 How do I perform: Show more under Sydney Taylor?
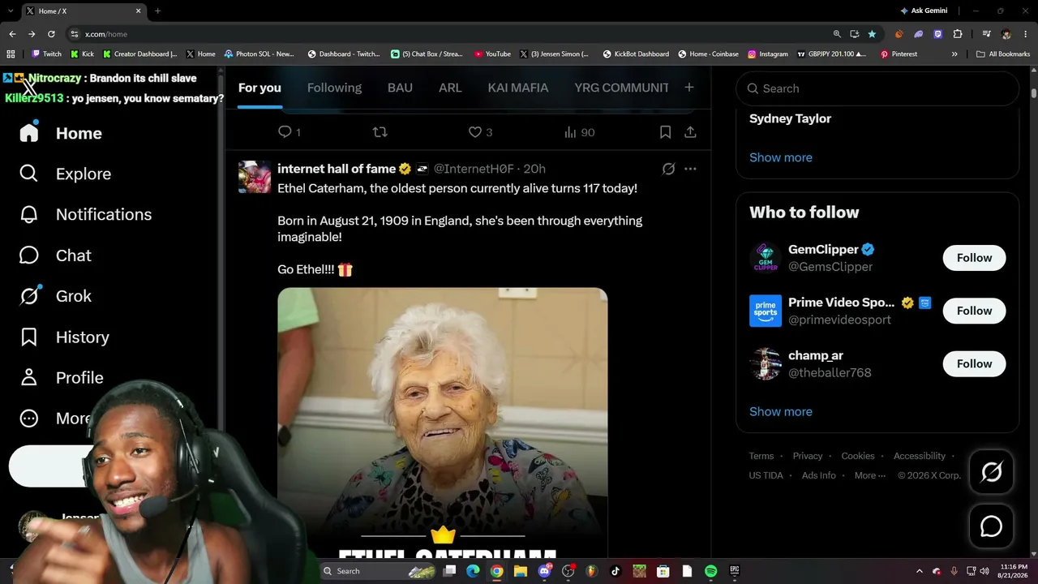781,157
